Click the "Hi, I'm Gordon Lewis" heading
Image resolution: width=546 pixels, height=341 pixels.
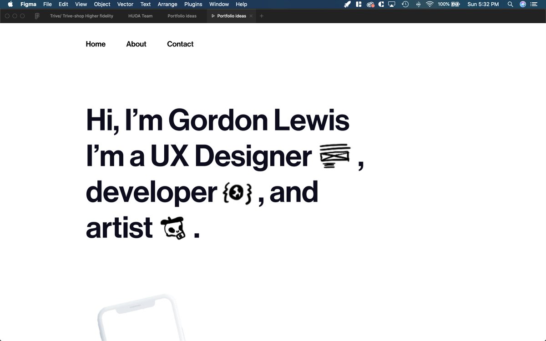pos(217,120)
